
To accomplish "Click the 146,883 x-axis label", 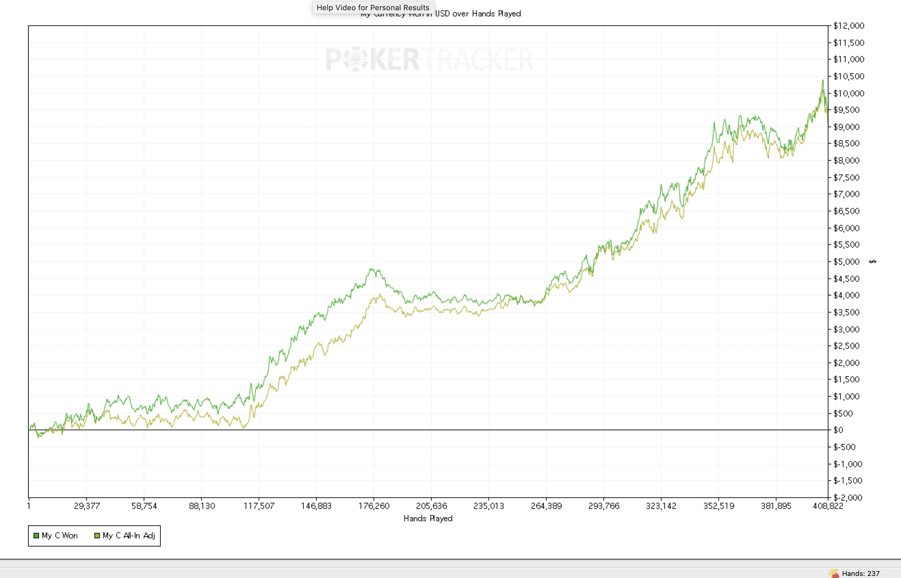I will pos(316,506).
